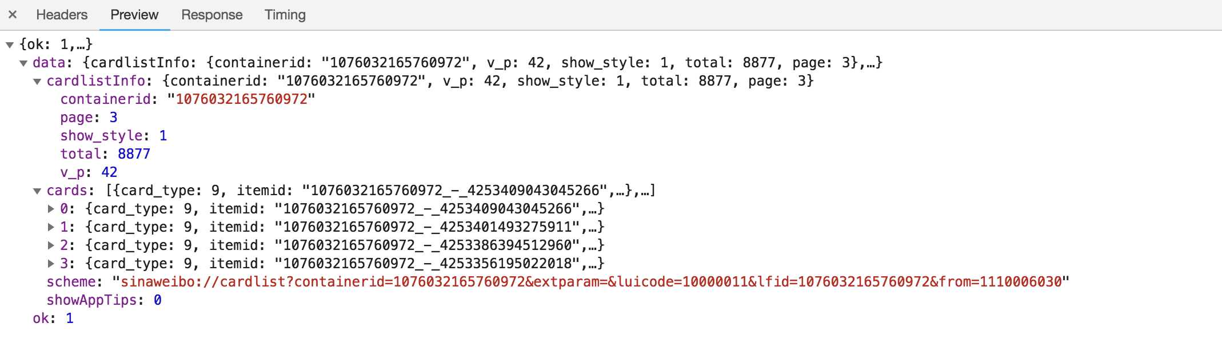Expand cards item 3

[51, 264]
